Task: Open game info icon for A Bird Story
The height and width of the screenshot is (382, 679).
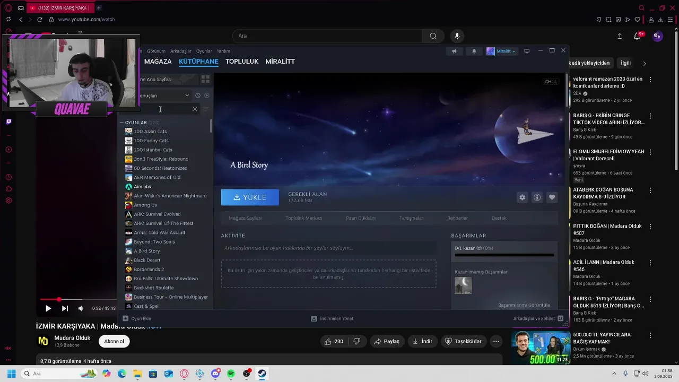Action: pyautogui.click(x=537, y=197)
